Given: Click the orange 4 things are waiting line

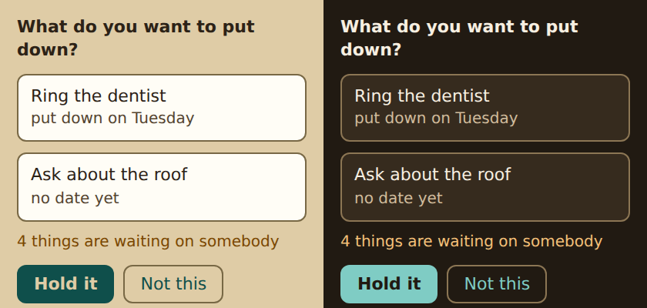Looking at the screenshot, I should 471,241.
